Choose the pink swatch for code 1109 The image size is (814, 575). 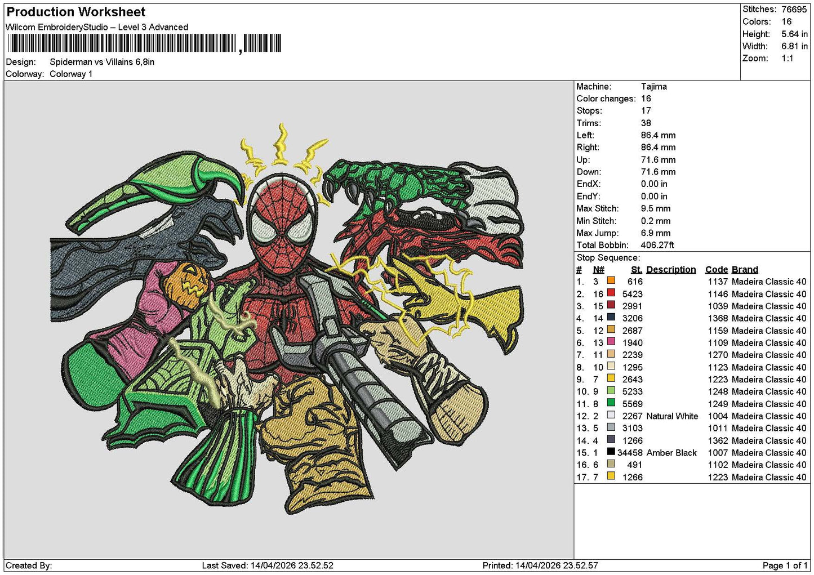click(611, 342)
